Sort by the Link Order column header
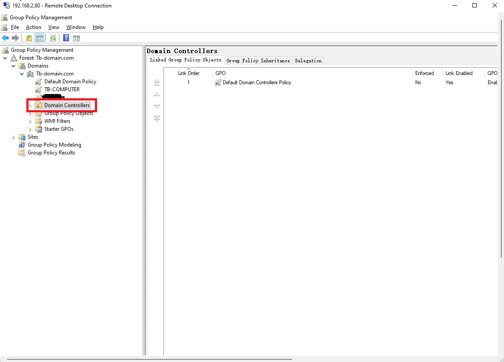Image resolution: width=504 pixels, height=362 pixels. click(x=189, y=73)
